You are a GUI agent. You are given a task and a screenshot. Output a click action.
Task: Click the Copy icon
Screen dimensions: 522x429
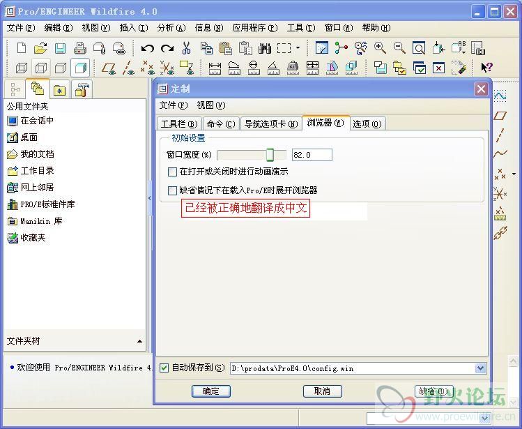[x=206, y=48]
